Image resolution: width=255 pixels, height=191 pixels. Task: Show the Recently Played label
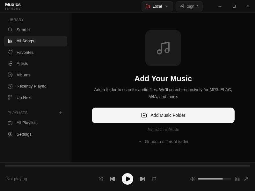pyautogui.click(x=32, y=86)
